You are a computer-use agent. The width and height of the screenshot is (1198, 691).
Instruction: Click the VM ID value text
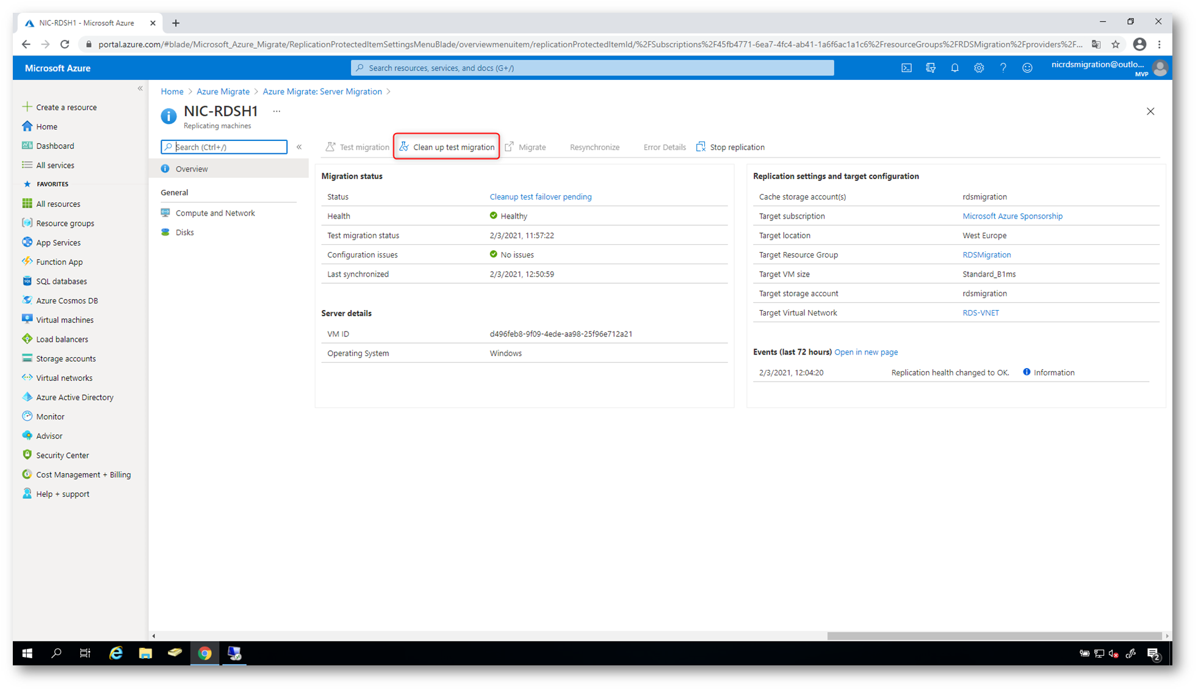560,334
